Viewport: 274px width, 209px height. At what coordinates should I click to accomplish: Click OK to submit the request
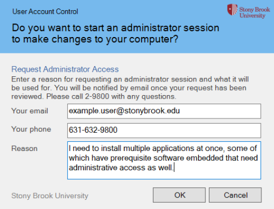click(x=179, y=195)
